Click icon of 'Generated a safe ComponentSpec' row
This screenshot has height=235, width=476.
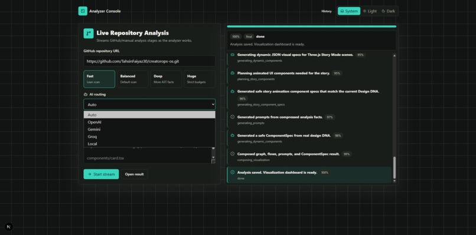(233, 135)
